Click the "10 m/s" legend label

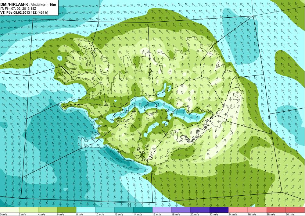tap(100, 214)
